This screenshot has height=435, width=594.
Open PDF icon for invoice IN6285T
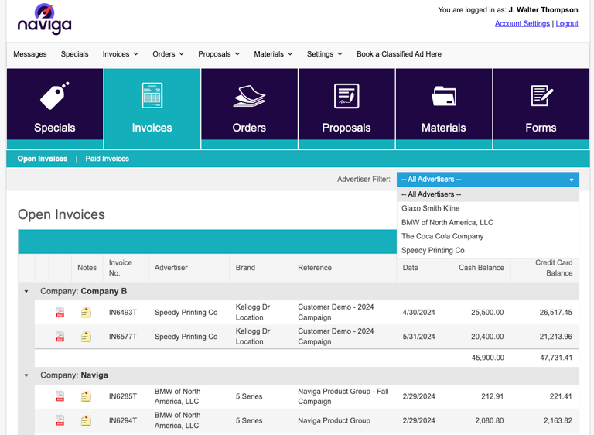coord(60,396)
